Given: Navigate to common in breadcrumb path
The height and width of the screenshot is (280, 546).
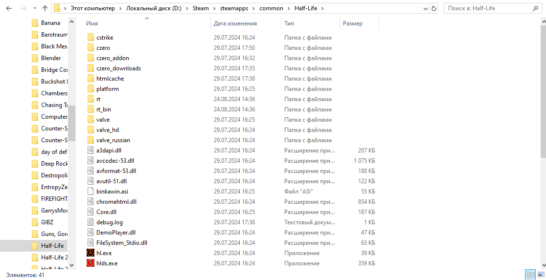Looking at the screenshot, I should [x=271, y=8].
